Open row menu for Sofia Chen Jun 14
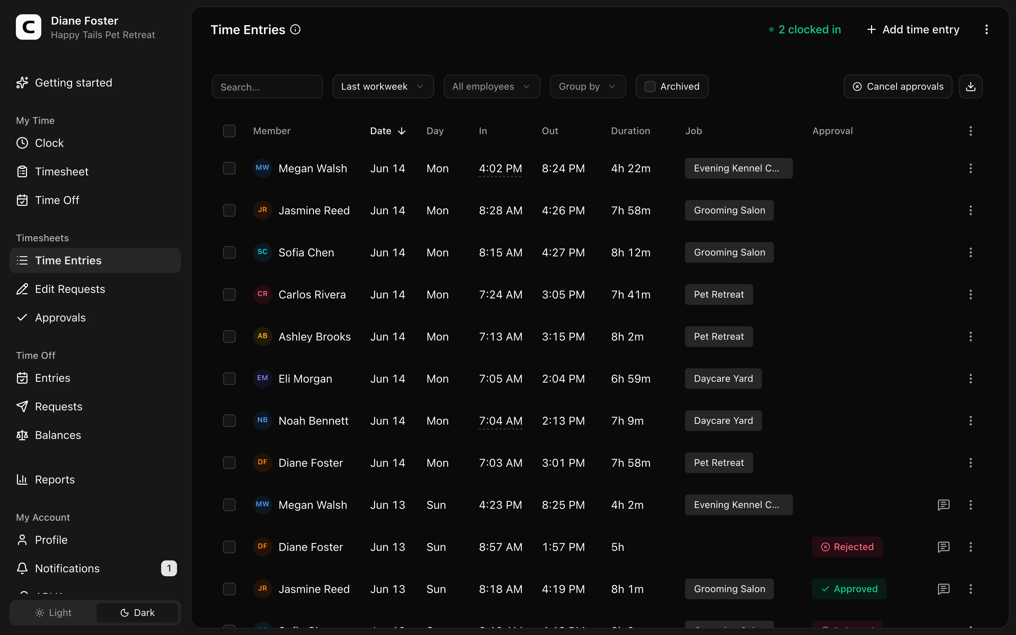This screenshot has height=635, width=1016. (970, 252)
